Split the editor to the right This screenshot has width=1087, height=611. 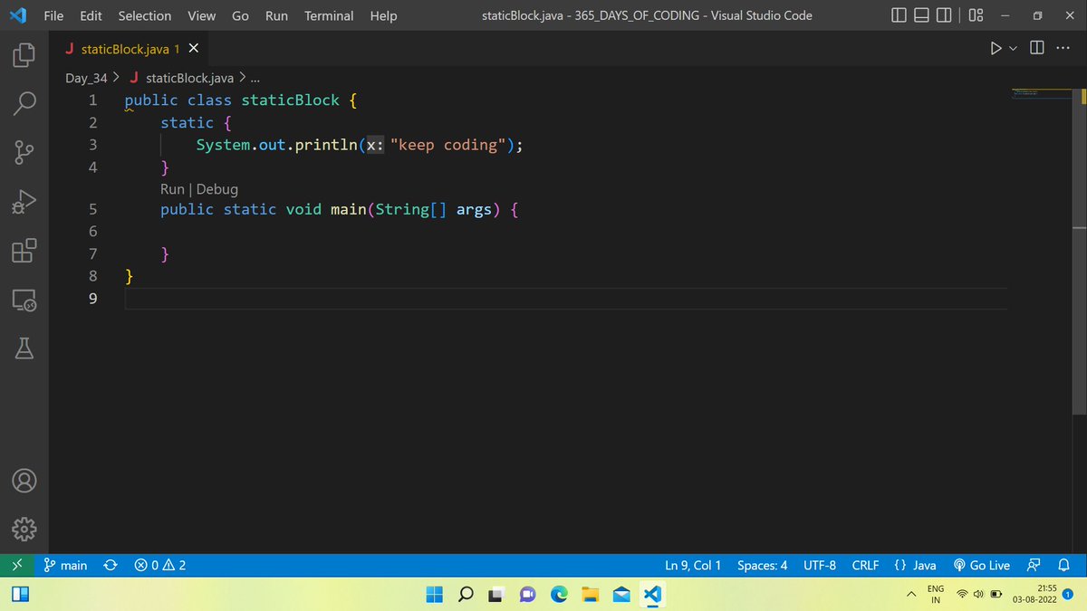point(1036,47)
